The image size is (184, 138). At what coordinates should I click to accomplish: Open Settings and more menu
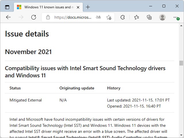tap(176, 18)
